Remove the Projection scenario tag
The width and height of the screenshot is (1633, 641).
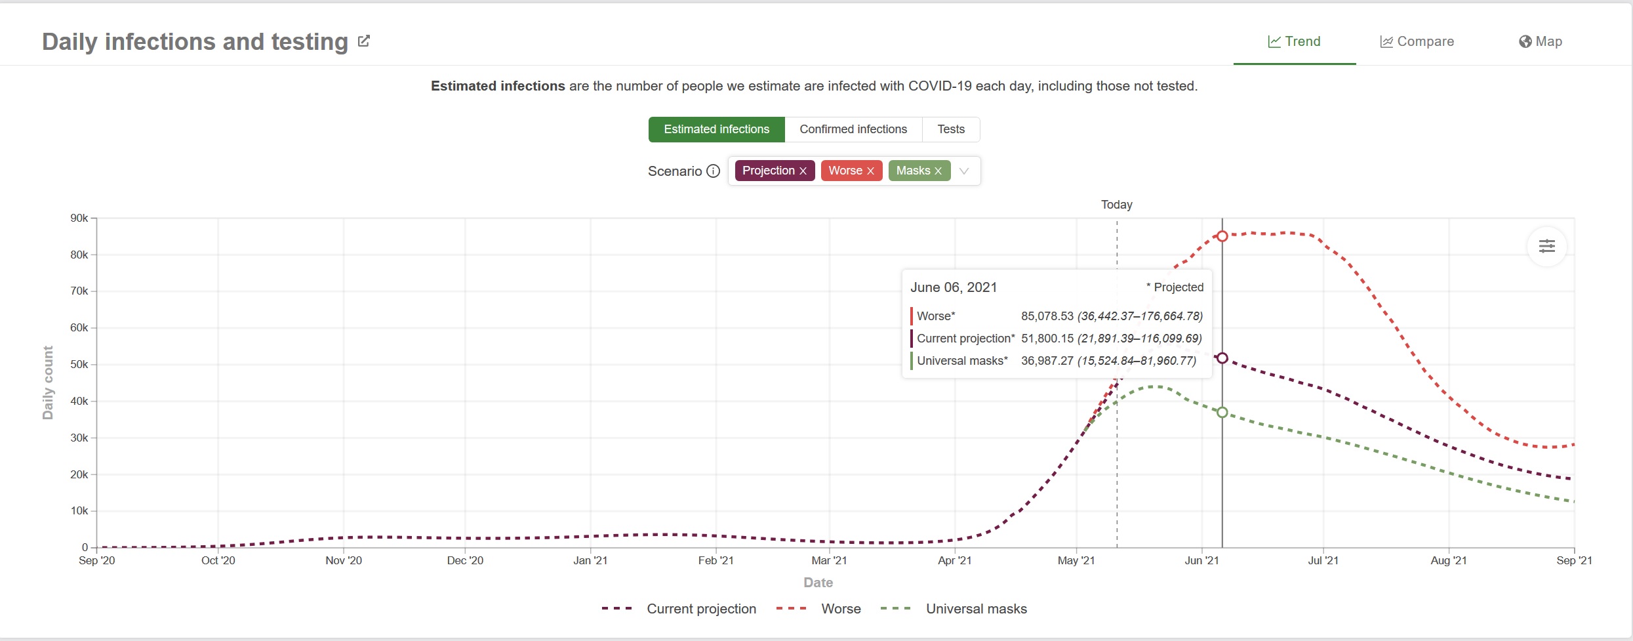pyautogui.click(x=803, y=171)
